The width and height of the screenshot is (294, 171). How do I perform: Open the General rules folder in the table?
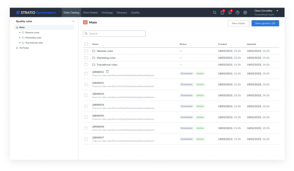click(105, 51)
